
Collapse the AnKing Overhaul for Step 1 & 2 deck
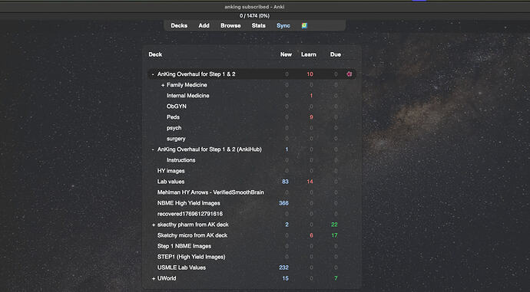[x=153, y=74]
